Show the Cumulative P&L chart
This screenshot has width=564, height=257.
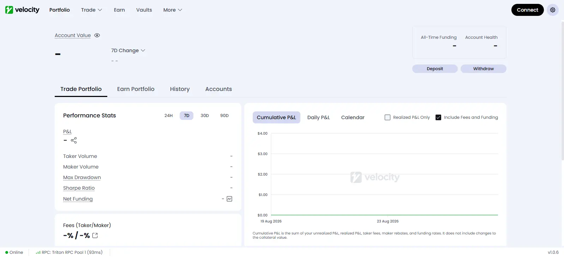(x=276, y=117)
